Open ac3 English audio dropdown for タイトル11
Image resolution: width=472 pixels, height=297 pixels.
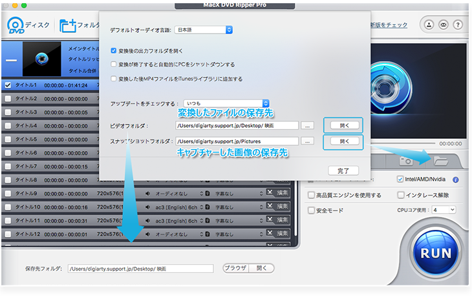pyautogui.click(x=179, y=221)
